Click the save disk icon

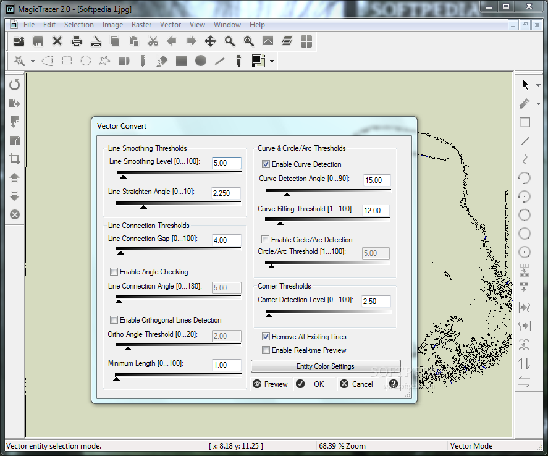click(x=38, y=41)
